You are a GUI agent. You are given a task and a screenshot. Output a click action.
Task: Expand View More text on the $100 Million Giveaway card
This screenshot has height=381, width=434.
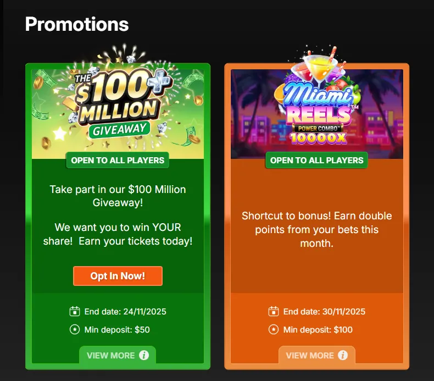[x=111, y=355]
